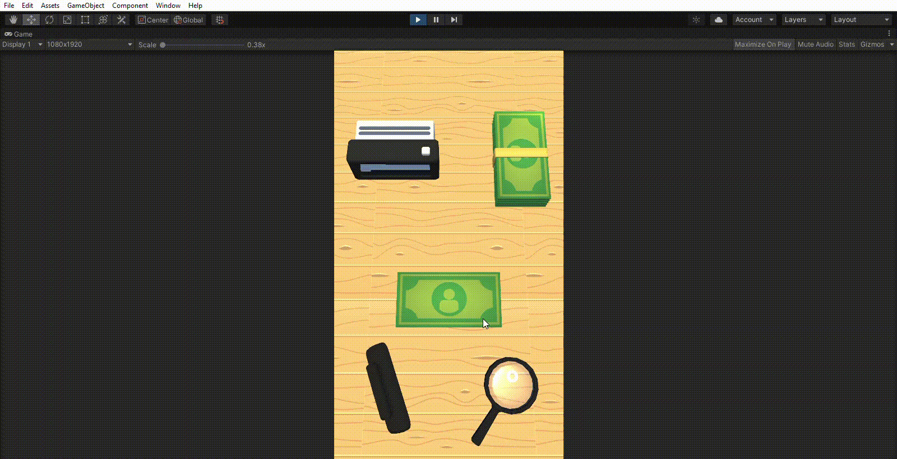This screenshot has width=897, height=459.
Task: Open the Component menu
Action: (x=130, y=6)
